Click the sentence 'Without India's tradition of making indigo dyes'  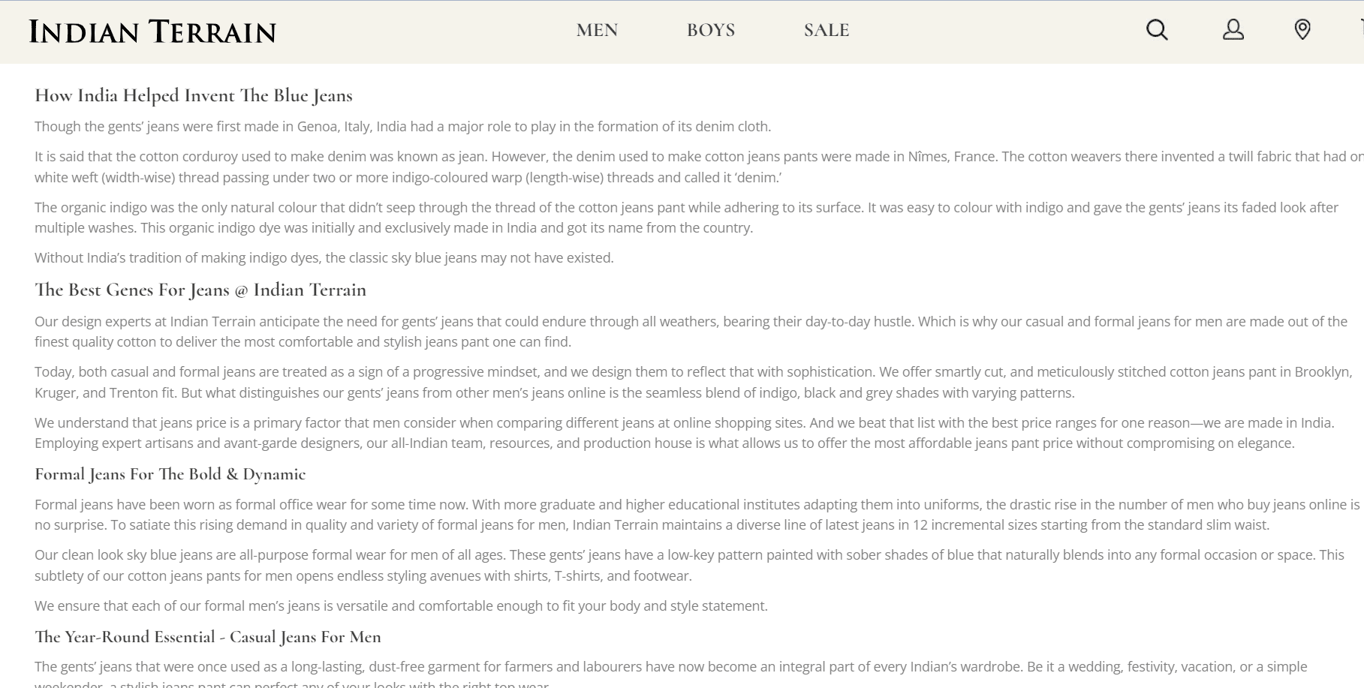point(324,257)
